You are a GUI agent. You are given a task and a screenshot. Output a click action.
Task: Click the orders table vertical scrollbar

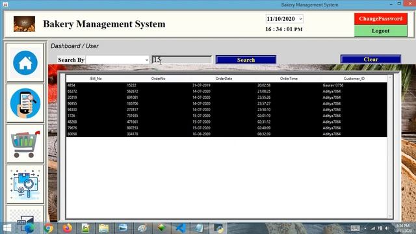click(390, 147)
